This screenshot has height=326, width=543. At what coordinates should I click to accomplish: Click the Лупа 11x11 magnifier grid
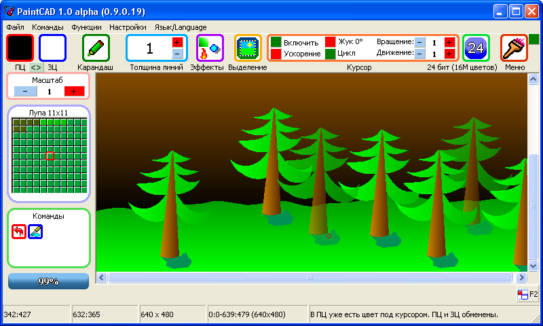50,156
